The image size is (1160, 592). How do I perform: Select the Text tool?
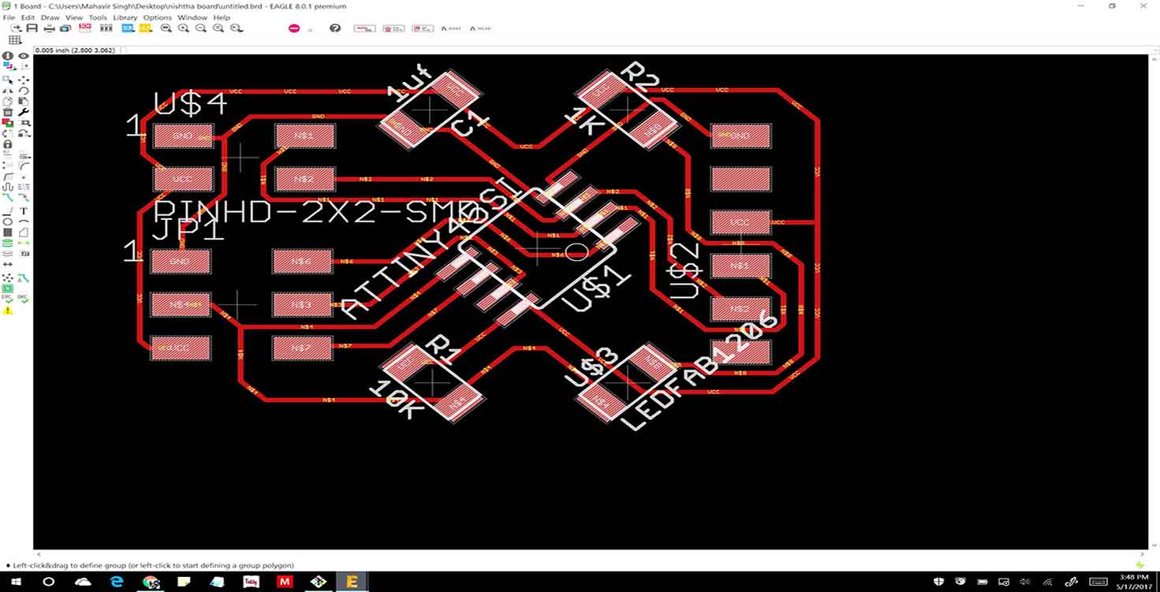(24, 211)
